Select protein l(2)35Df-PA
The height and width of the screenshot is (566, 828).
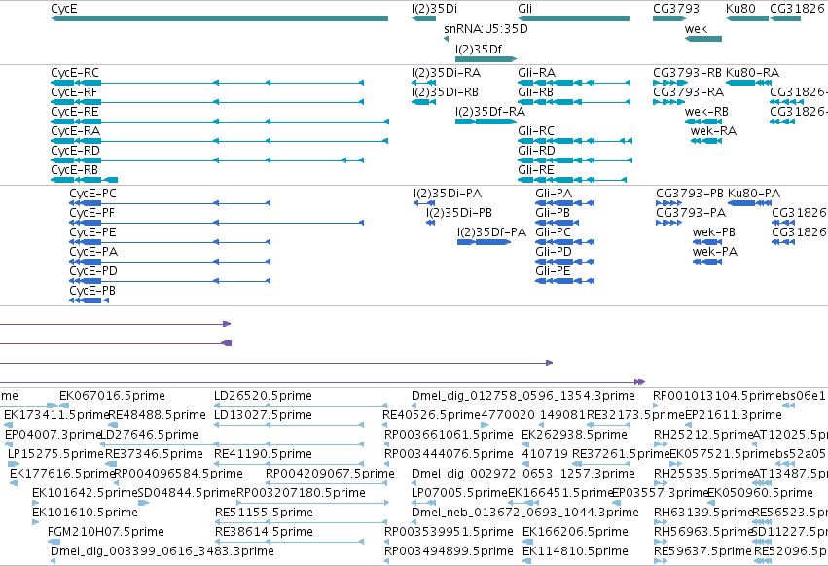pos(485,242)
